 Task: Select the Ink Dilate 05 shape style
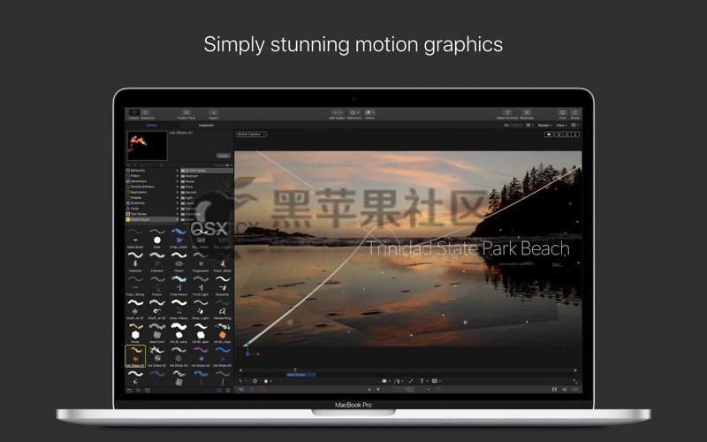[x=223, y=356]
